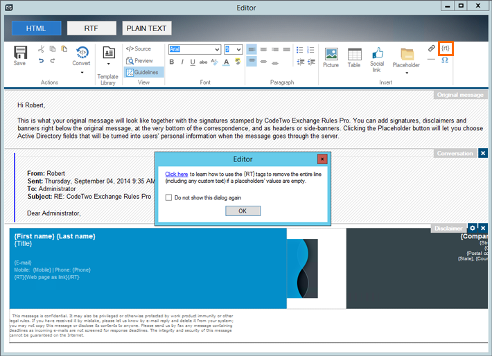Click OK in the Editor dialog

pyautogui.click(x=243, y=211)
